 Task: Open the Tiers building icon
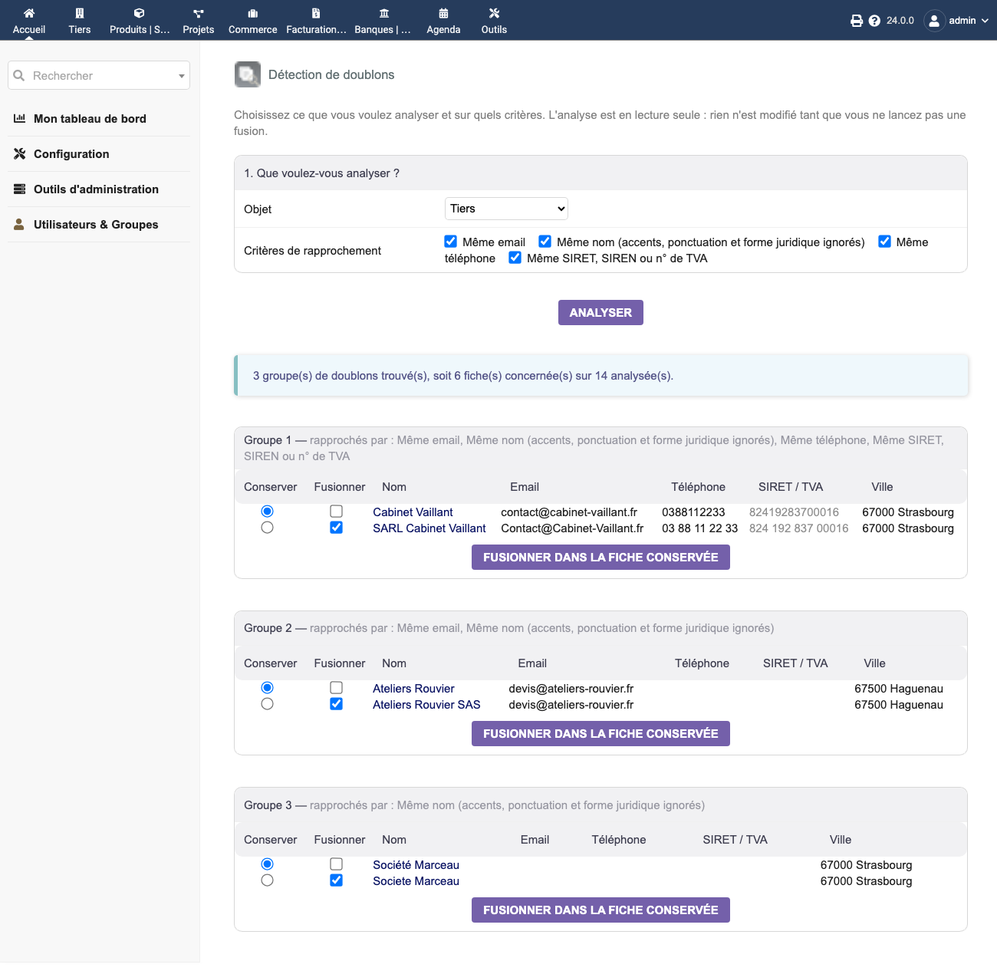tap(80, 13)
